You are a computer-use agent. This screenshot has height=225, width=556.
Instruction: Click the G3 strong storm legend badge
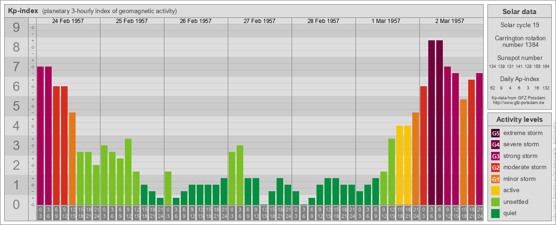pos(495,156)
